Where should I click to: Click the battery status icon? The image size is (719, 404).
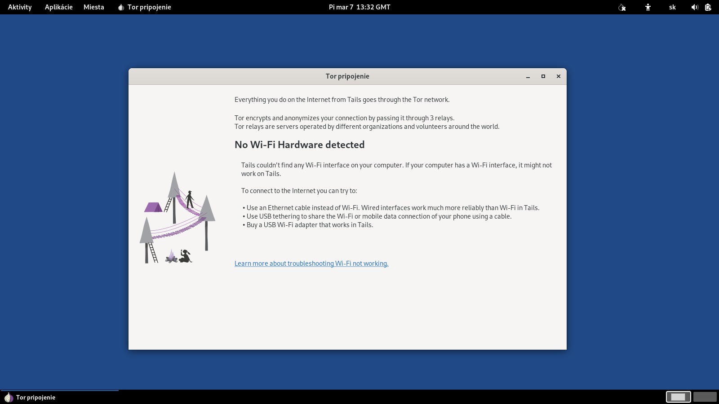(x=708, y=7)
